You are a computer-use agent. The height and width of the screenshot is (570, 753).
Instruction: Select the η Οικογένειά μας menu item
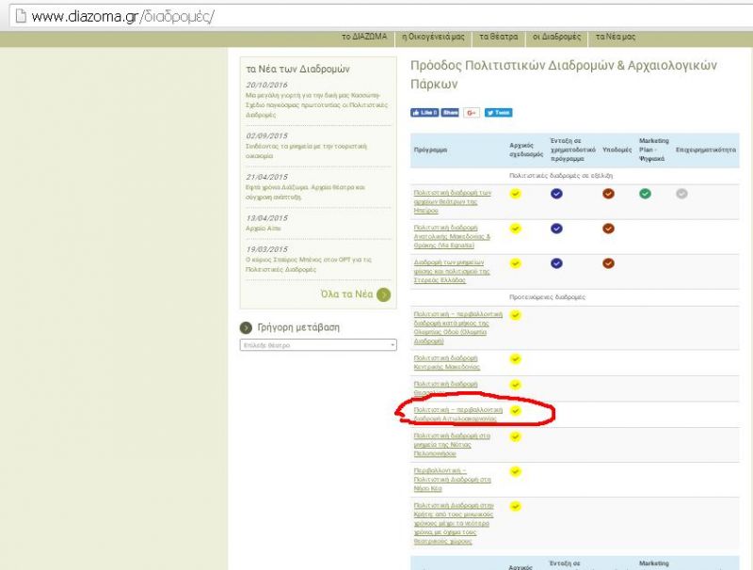pyautogui.click(x=433, y=37)
